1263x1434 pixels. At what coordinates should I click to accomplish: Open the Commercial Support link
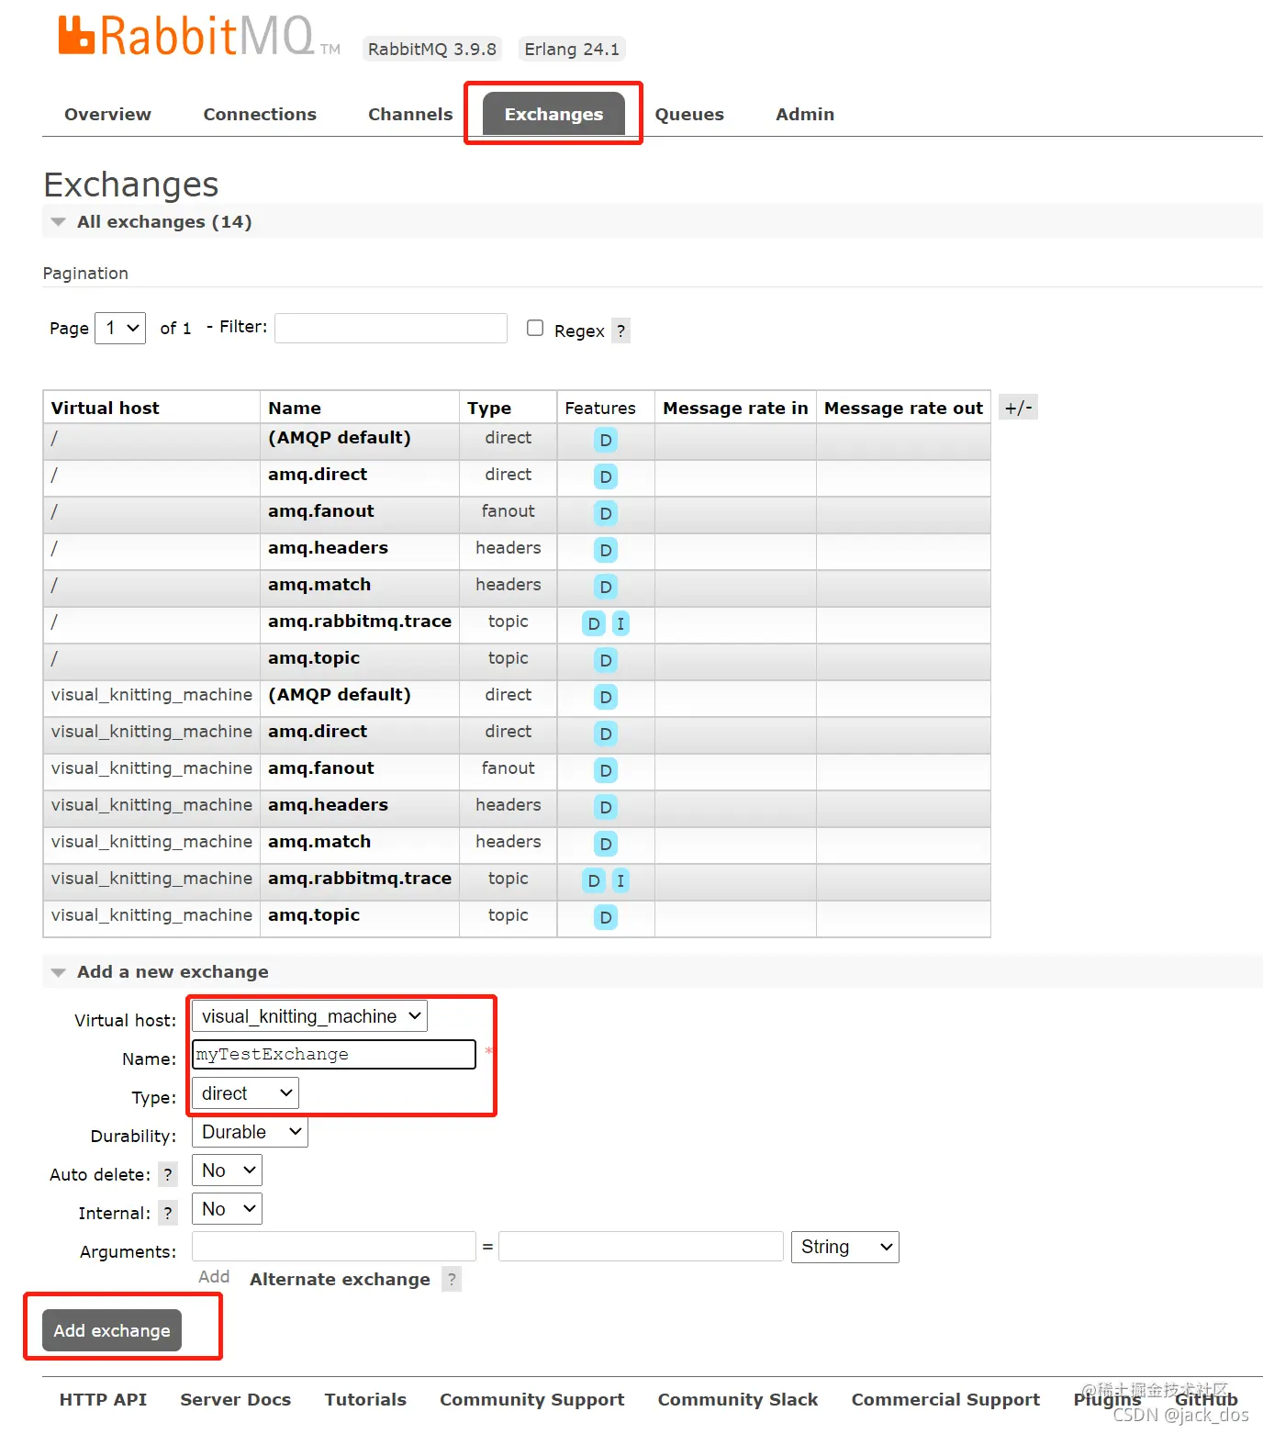click(945, 1399)
